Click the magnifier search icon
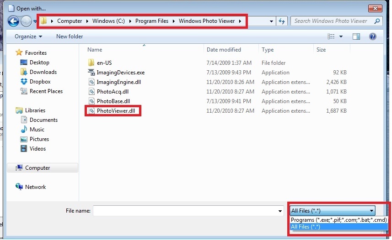The image size is (392, 240). click(377, 21)
